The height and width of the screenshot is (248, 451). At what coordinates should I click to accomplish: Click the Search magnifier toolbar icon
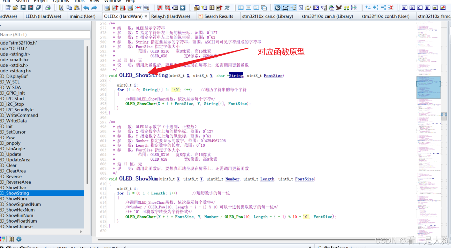[x=107, y=8]
